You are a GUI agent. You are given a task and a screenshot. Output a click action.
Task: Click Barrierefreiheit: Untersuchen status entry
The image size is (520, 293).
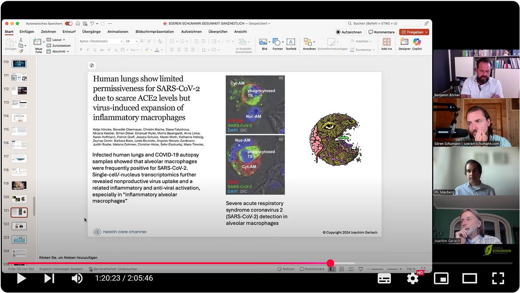tap(113, 269)
